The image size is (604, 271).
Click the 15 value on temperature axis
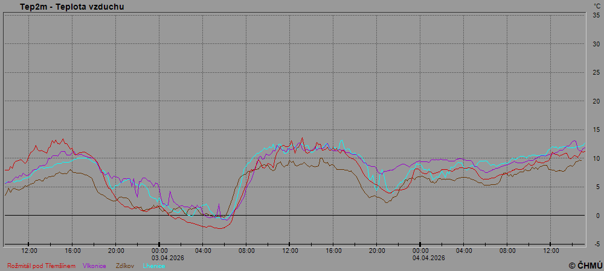(x=596, y=130)
